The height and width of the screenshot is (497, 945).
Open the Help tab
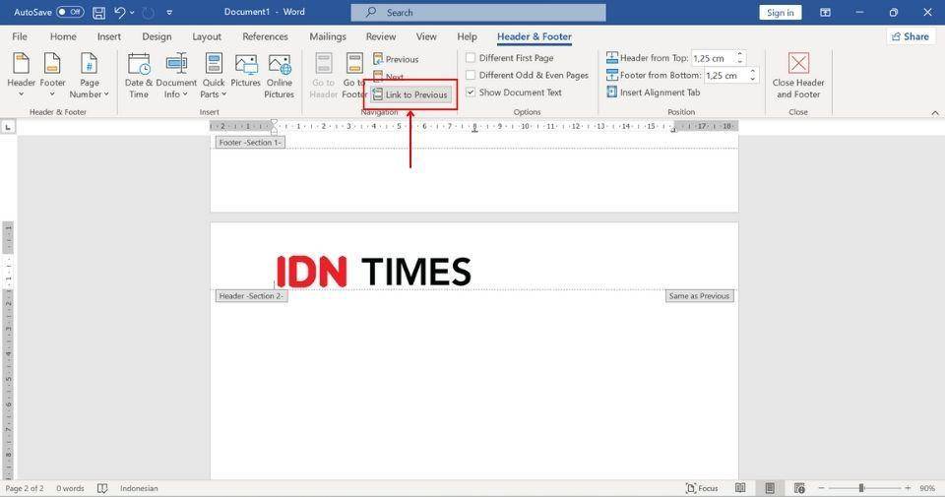(x=467, y=36)
